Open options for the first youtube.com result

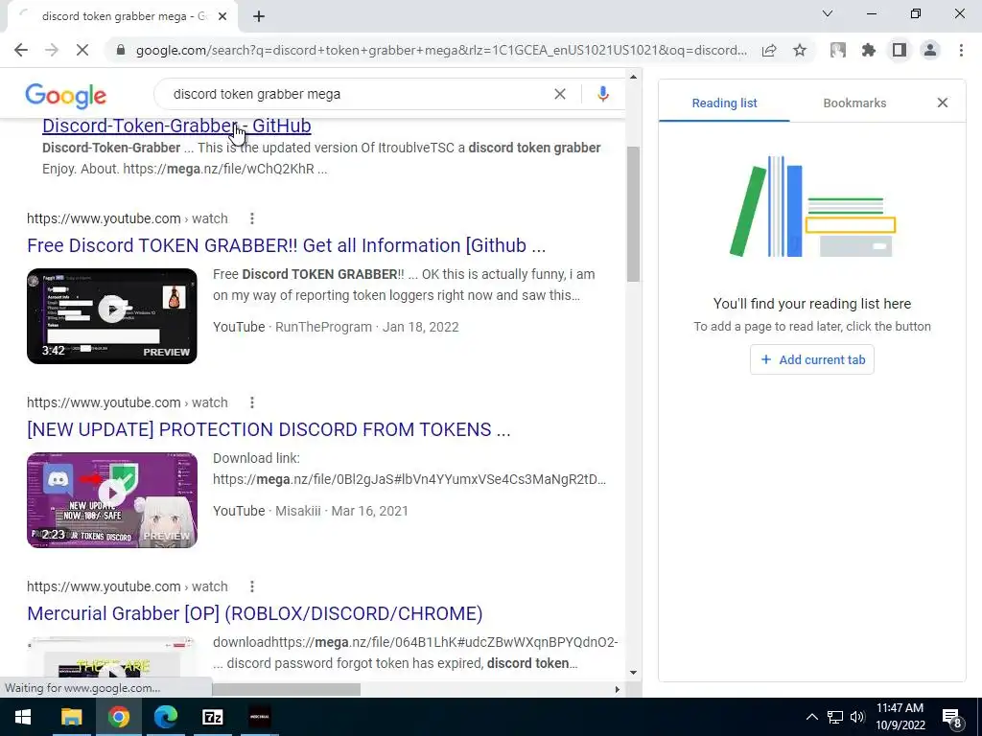(x=252, y=218)
